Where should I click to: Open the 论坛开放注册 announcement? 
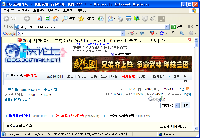tap(20, 116)
